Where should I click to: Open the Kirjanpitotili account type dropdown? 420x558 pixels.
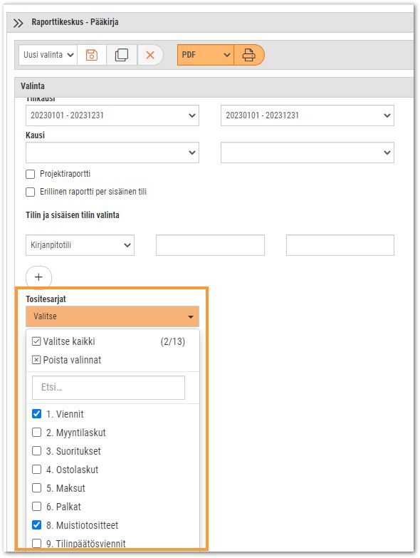80,245
